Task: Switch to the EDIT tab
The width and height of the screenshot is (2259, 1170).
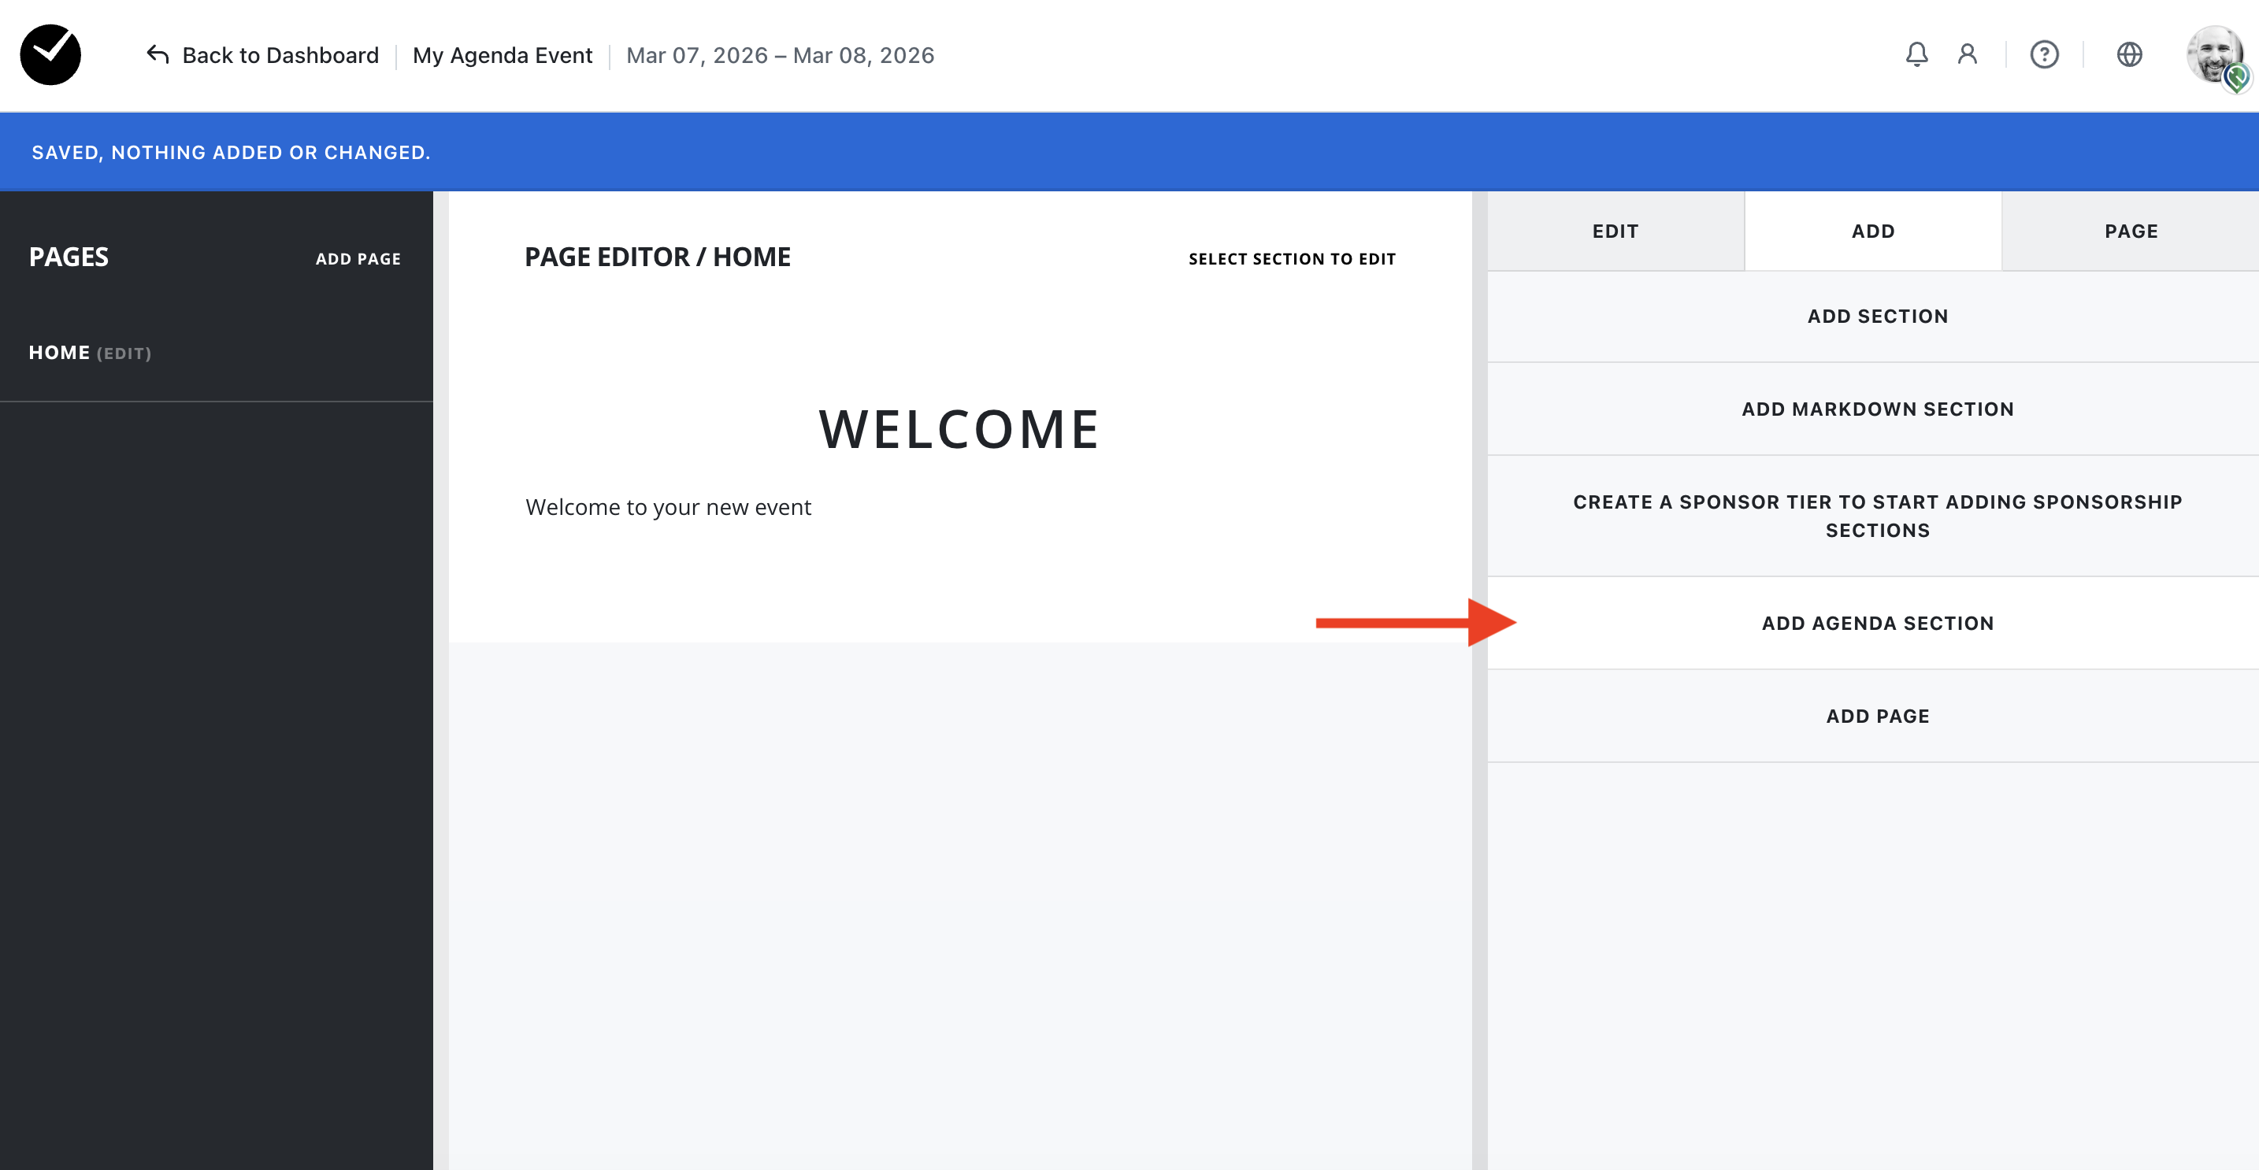Action: point(1615,231)
